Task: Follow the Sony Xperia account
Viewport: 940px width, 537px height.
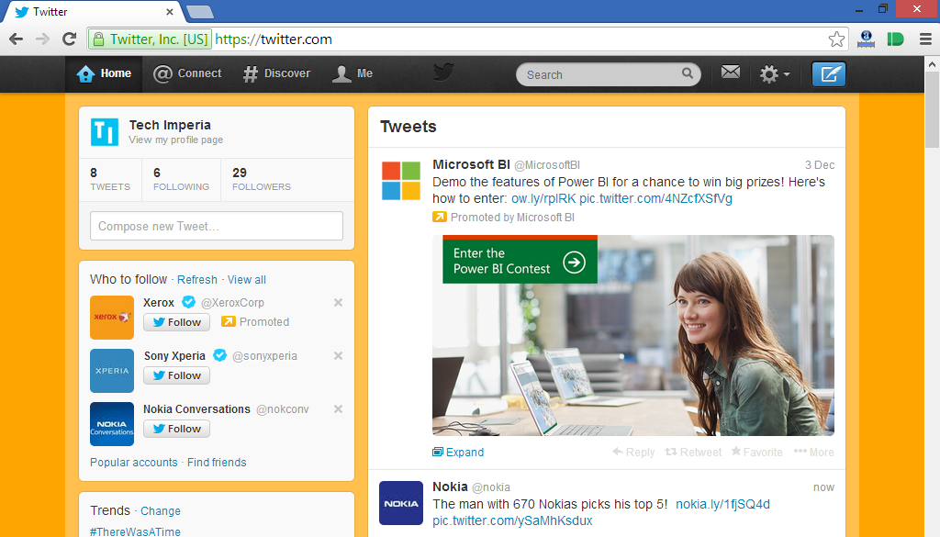Action: 176,375
